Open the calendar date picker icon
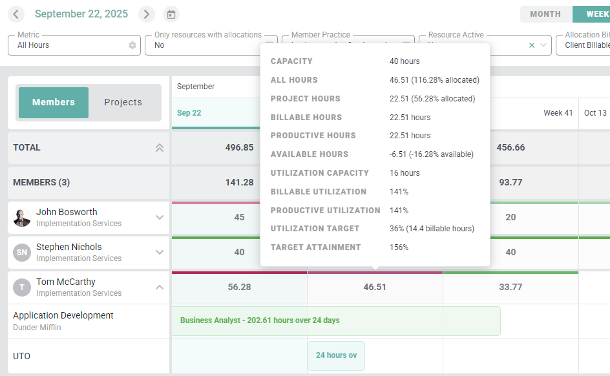This screenshot has width=610, height=376. point(171,14)
